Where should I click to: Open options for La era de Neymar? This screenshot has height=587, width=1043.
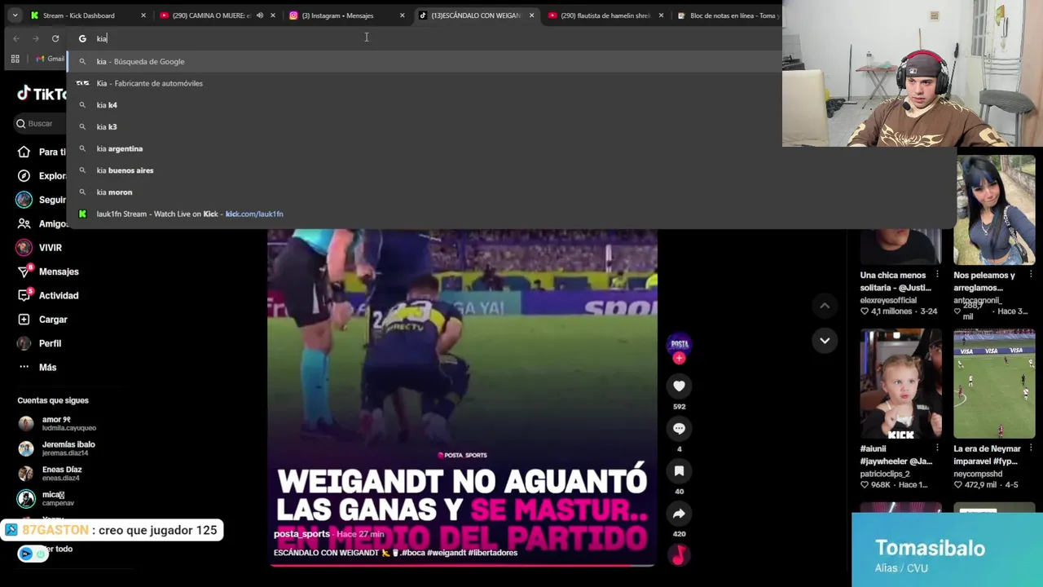coord(1031,448)
